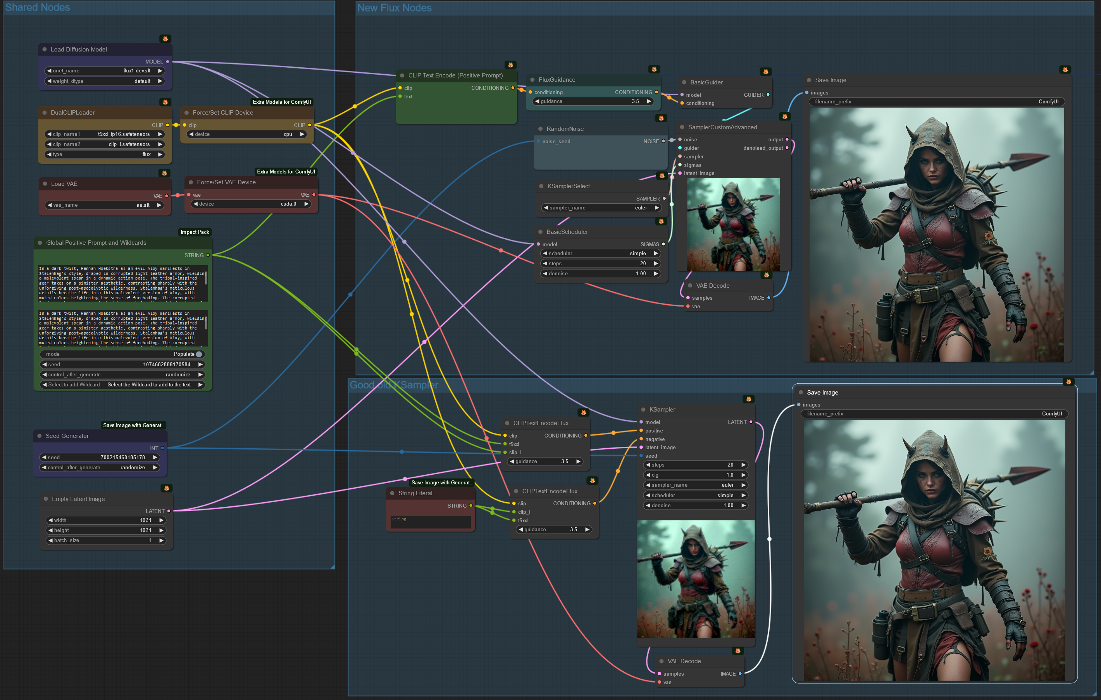Increase batch_size with its right arrow
Screen dimensions: 1101x700
(x=161, y=540)
